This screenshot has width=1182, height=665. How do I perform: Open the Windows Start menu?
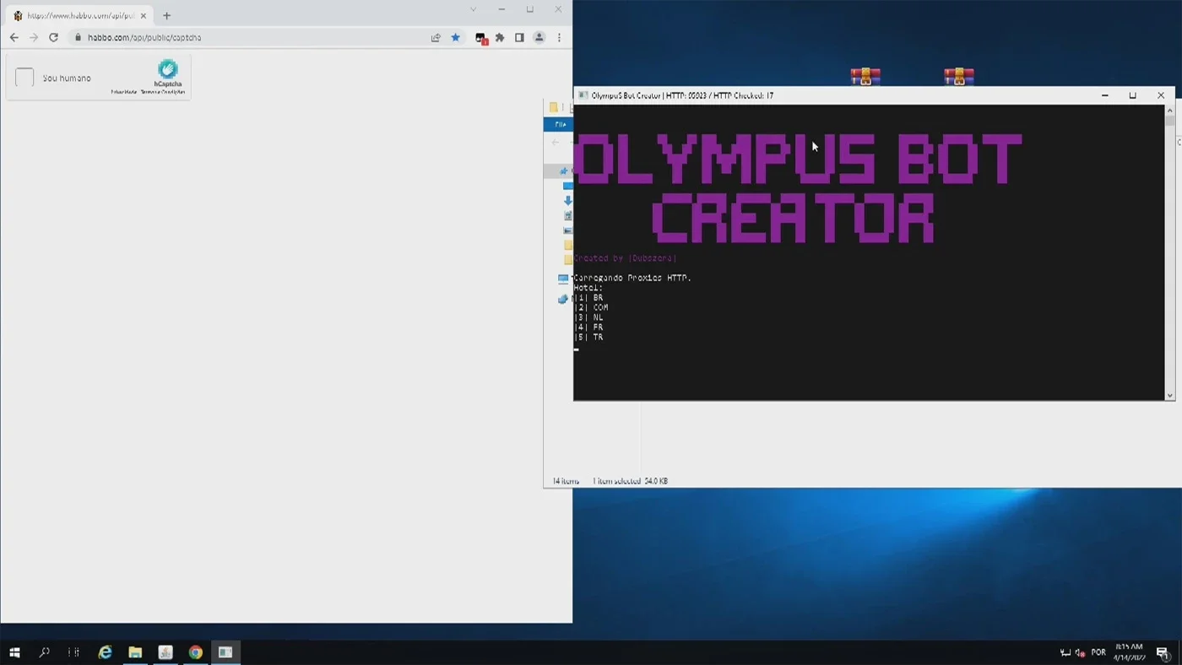click(14, 652)
